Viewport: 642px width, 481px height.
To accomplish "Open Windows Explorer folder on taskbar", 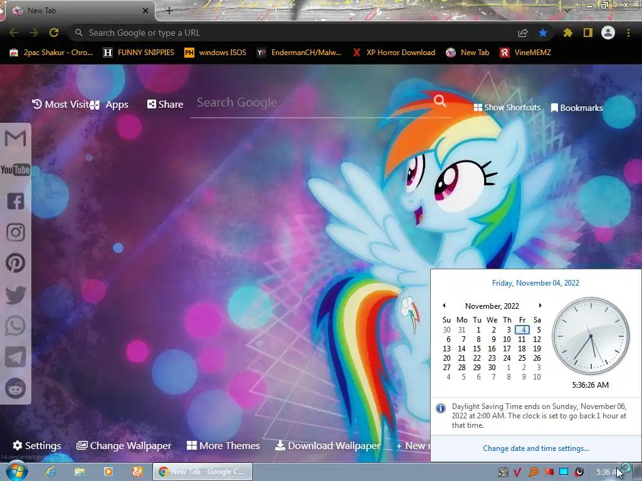I will click(80, 472).
